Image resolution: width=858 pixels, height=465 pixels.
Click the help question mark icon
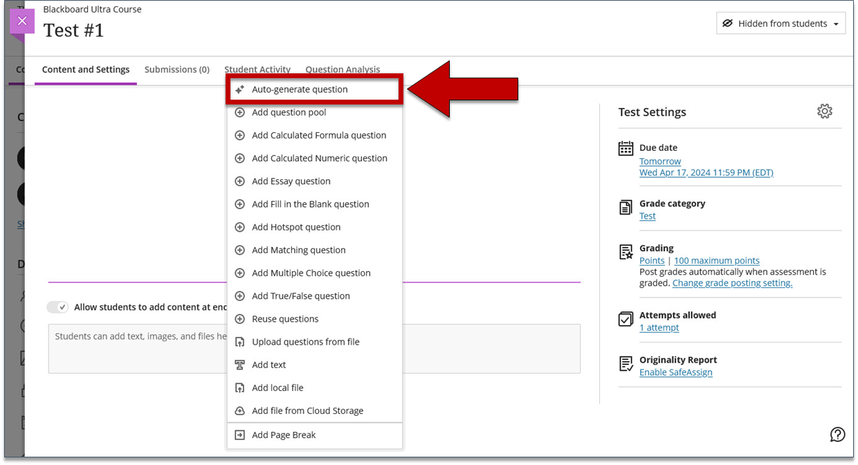(x=837, y=435)
